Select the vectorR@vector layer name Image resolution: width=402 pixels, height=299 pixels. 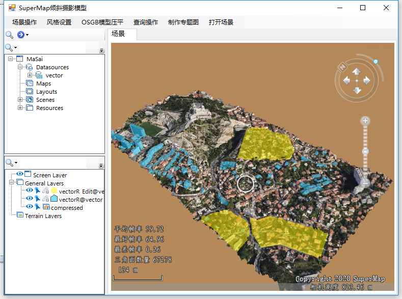81,200
